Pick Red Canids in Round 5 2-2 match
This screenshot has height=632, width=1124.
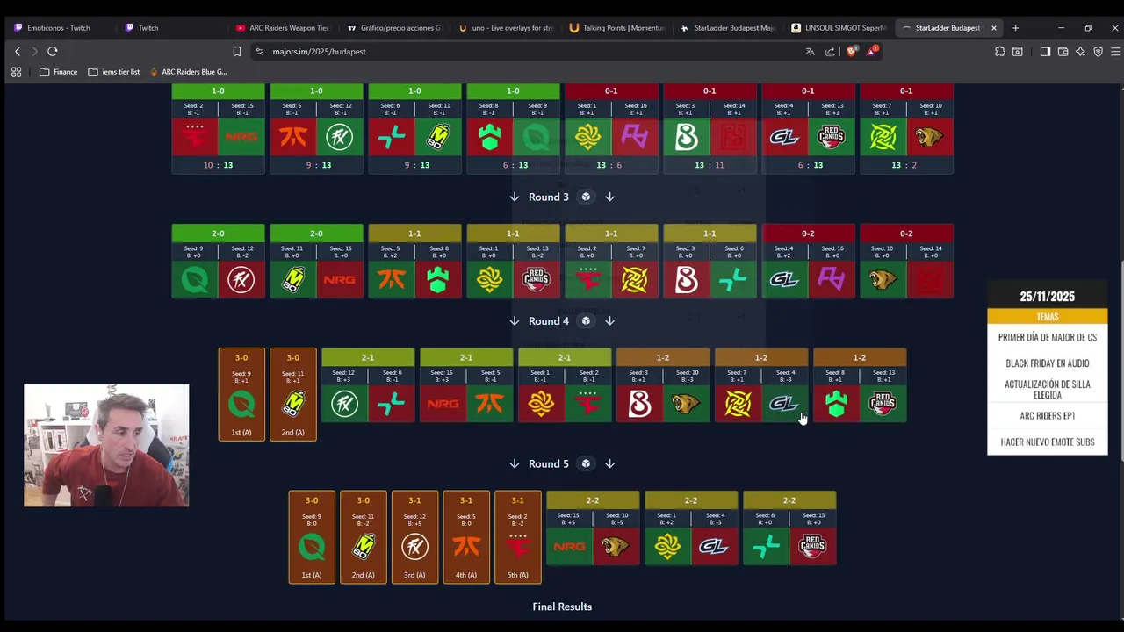(x=812, y=547)
